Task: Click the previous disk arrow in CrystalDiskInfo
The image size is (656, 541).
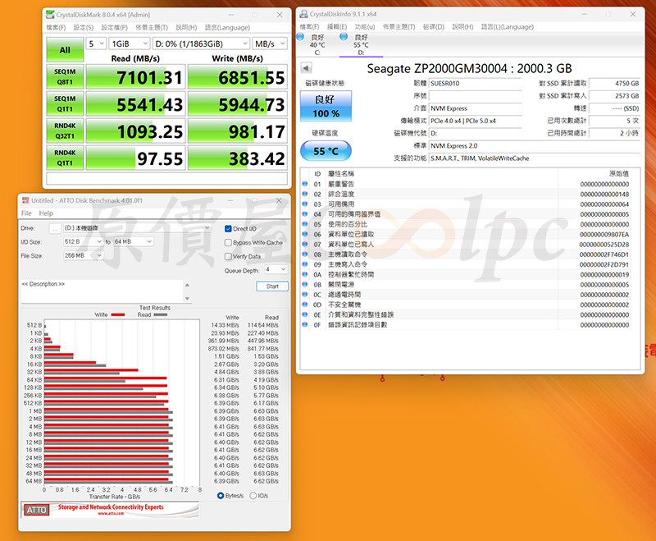Action: pos(306,68)
